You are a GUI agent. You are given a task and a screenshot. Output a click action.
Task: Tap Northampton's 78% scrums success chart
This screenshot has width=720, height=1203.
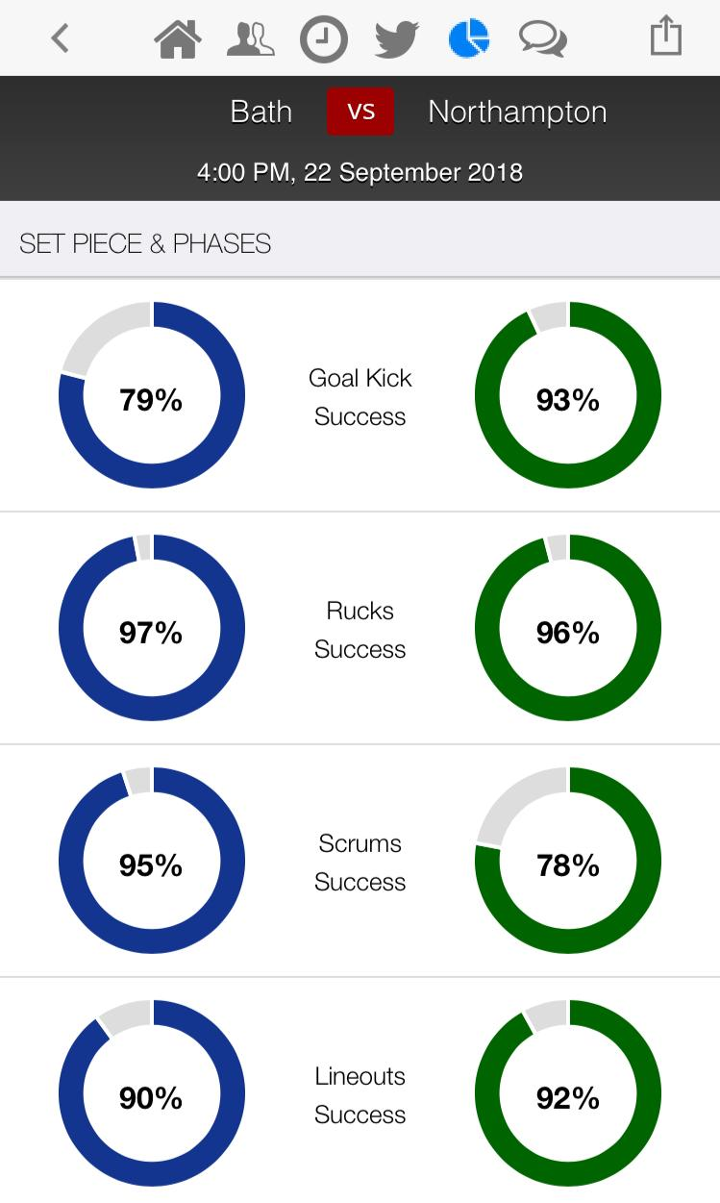pos(568,861)
